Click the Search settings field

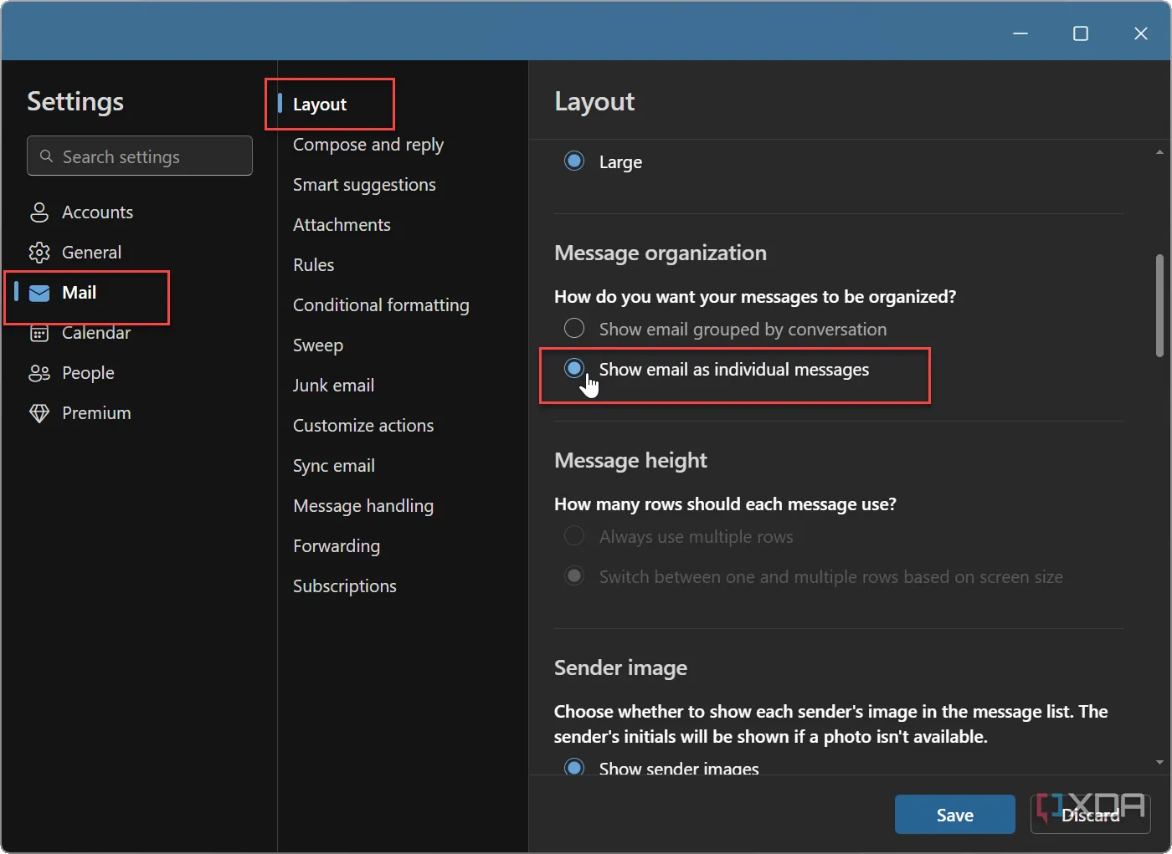pyautogui.click(x=151, y=156)
